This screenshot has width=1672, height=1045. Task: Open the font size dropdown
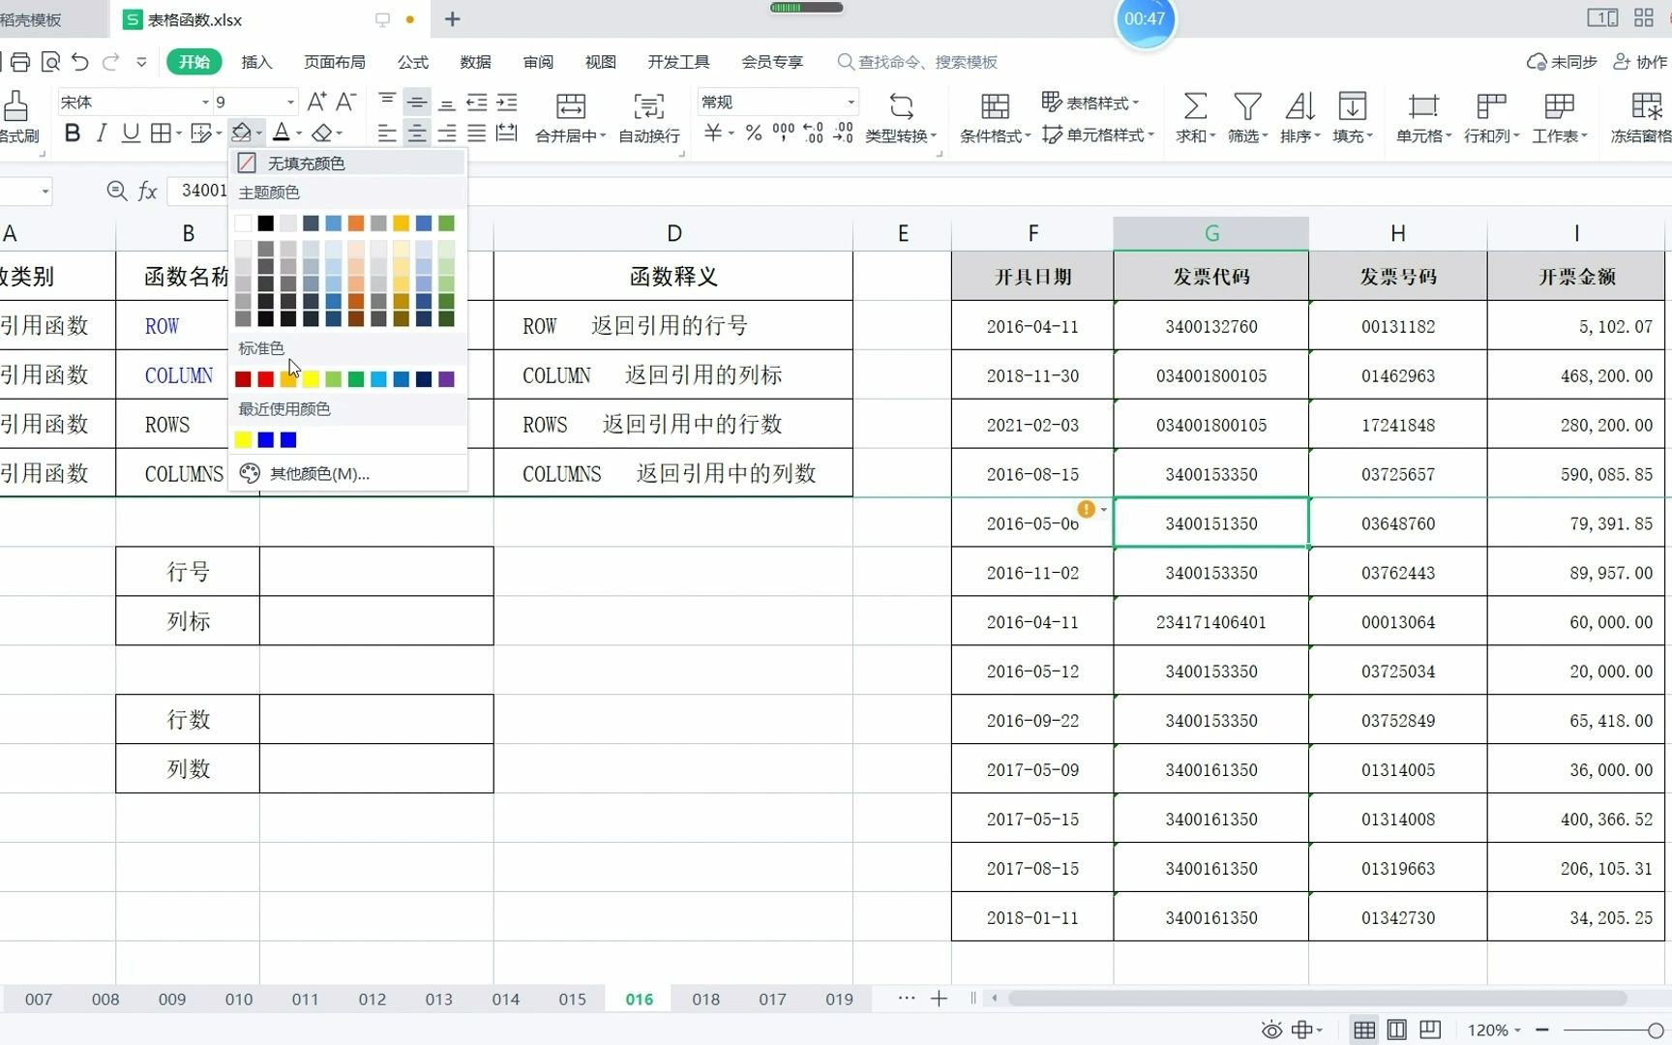pos(290,102)
